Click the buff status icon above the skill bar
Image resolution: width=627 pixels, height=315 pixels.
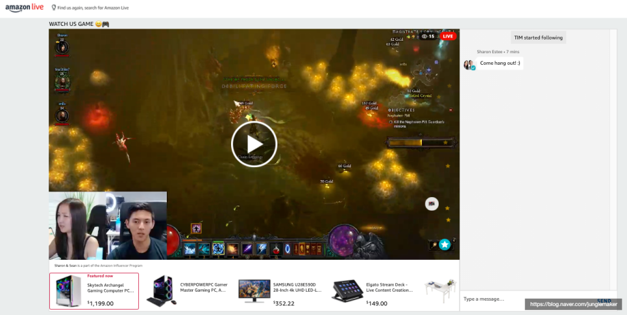pyautogui.click(x=196, y=228)
